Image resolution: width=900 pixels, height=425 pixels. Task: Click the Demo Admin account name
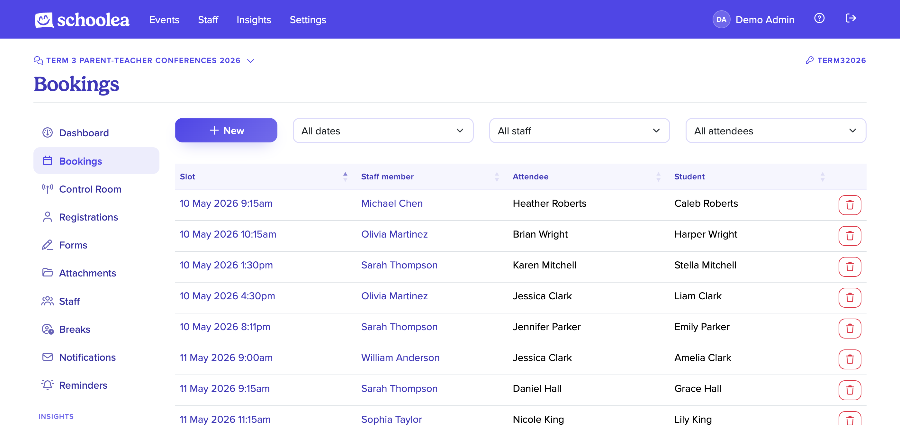coord(765,20)
